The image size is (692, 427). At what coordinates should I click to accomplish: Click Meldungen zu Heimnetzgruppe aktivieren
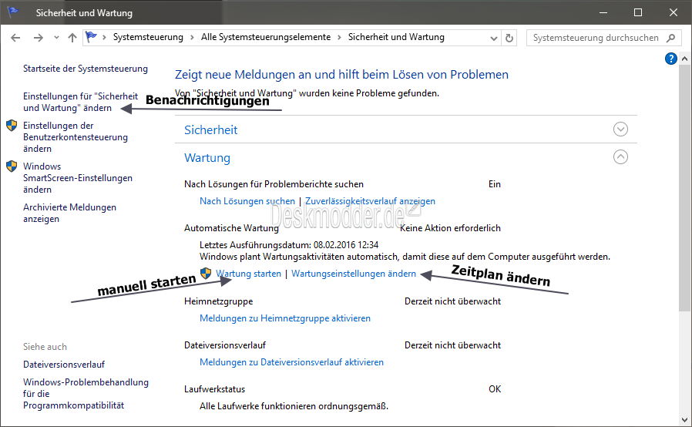(285, 318)
